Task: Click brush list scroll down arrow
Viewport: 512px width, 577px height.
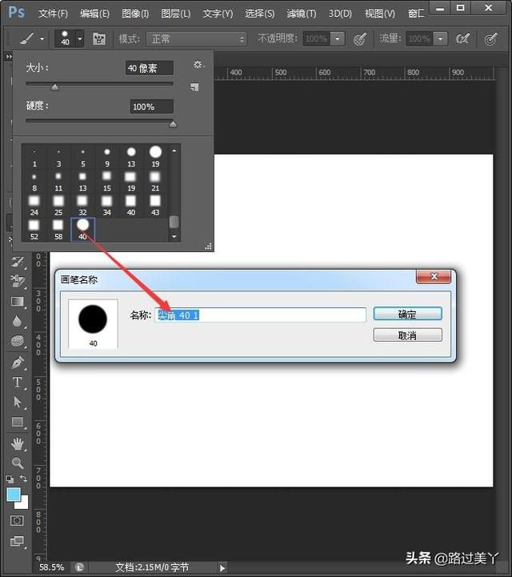Action: point(174,237)
